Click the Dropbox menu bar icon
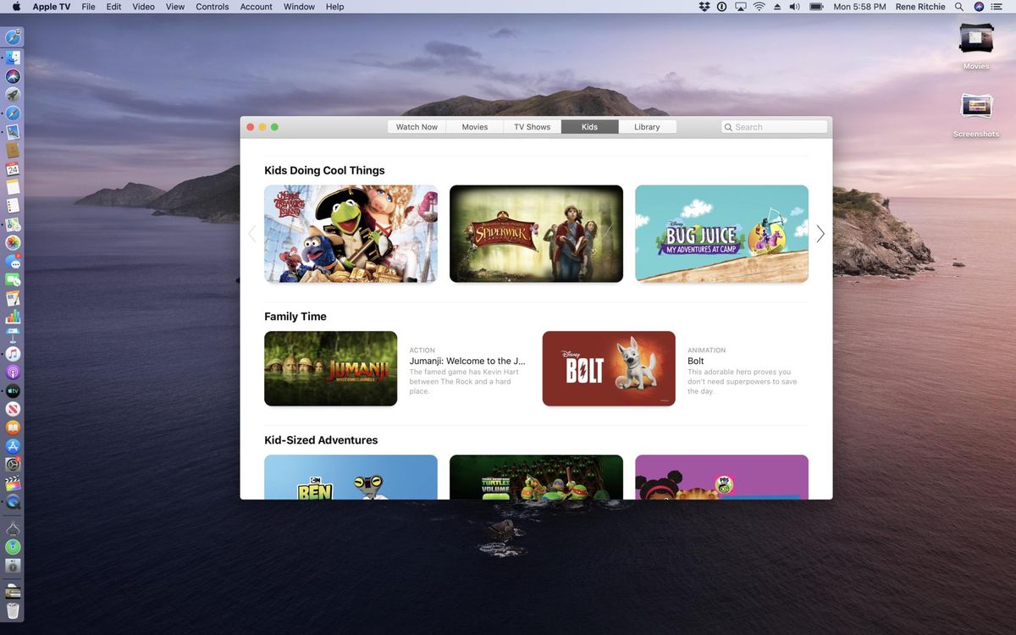The width and height of the screenshot is (1016, 635). click(x=704, y=7)
